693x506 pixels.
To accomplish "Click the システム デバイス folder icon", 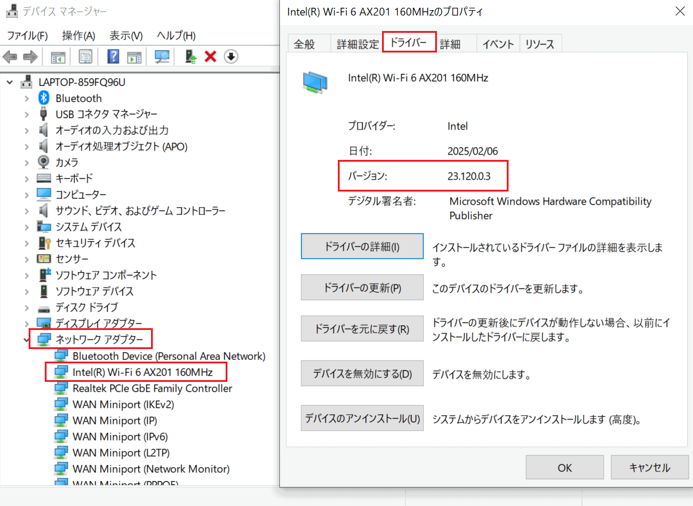I will (x=44, y=226).
